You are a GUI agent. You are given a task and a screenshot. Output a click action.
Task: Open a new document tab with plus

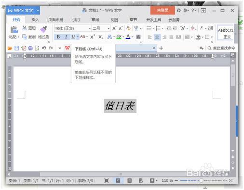[x=161, y=48]
